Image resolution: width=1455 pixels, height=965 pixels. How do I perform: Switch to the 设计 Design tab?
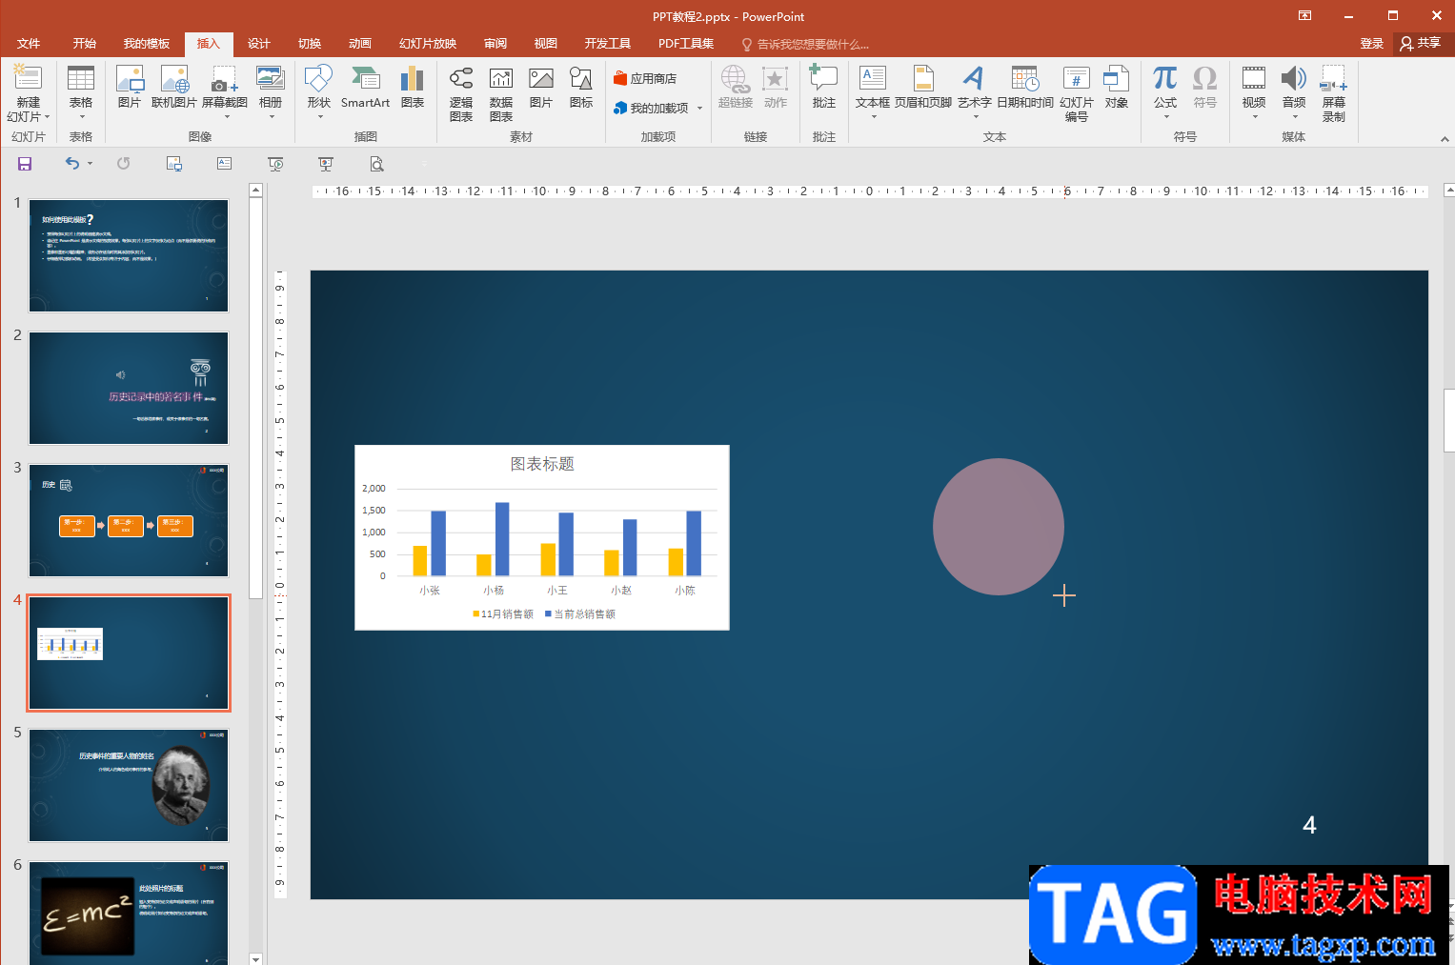(259, 44)
